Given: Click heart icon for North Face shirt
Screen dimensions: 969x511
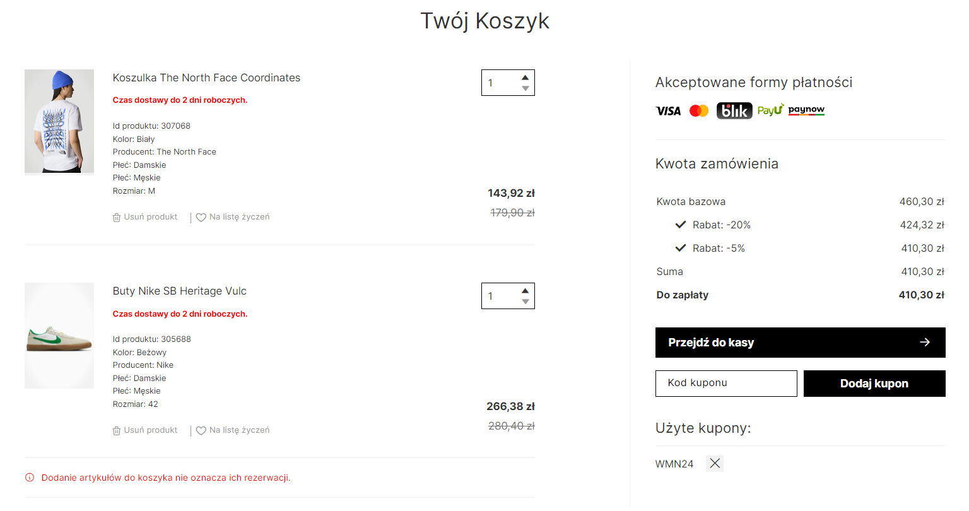Looking at the screenshot, I should 201,218.
